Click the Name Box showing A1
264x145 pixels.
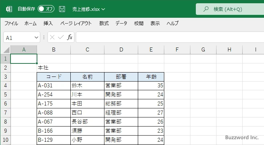[22, 37]
